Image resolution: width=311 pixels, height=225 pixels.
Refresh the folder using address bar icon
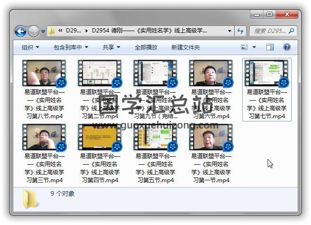(240, 31)
